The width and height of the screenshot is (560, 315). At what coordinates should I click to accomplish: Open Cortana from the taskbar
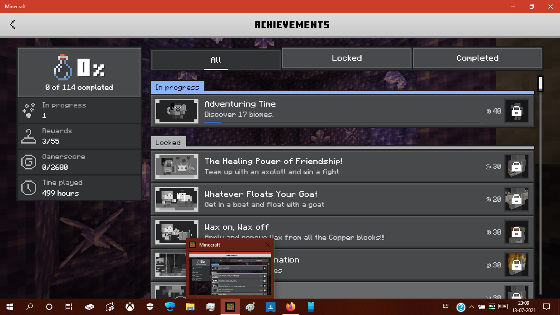pos(49,306)
